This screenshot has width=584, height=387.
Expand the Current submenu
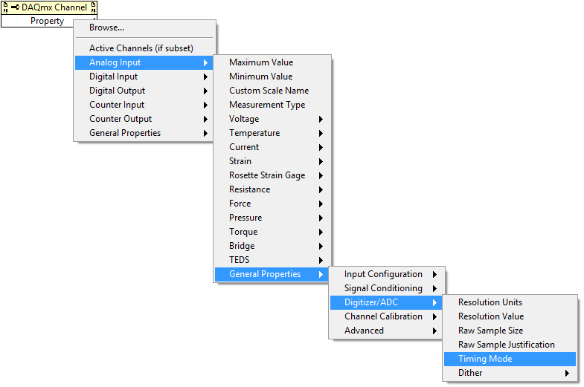272,147
